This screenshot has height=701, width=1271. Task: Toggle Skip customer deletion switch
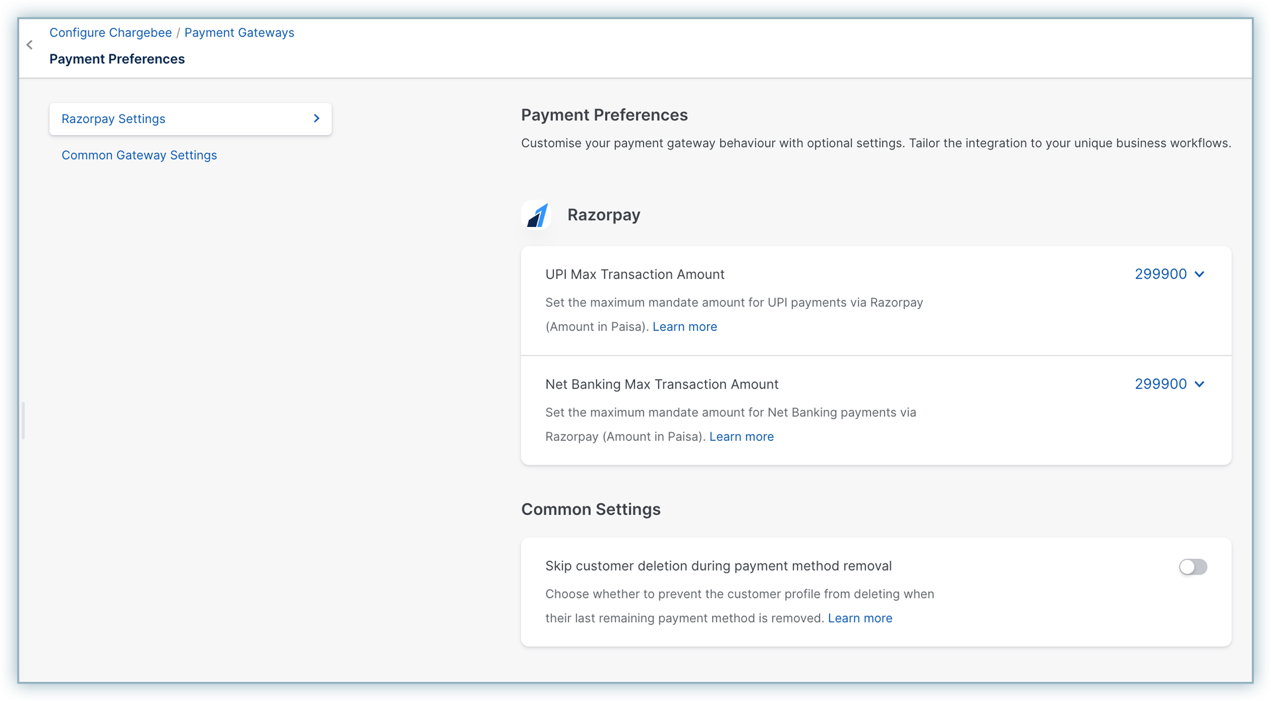click(1193, 567)
